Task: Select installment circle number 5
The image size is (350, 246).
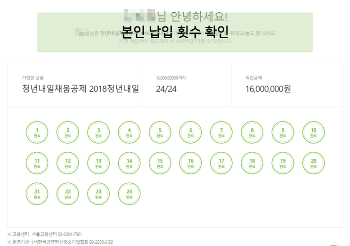Action: tap(160, 132)
